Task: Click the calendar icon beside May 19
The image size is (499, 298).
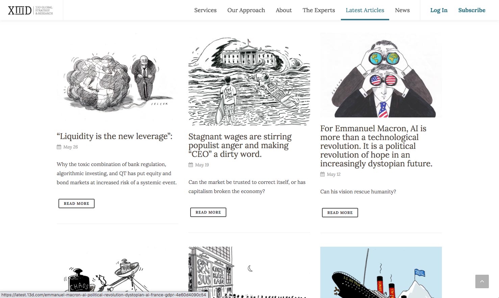Action: tap(191, 165)
